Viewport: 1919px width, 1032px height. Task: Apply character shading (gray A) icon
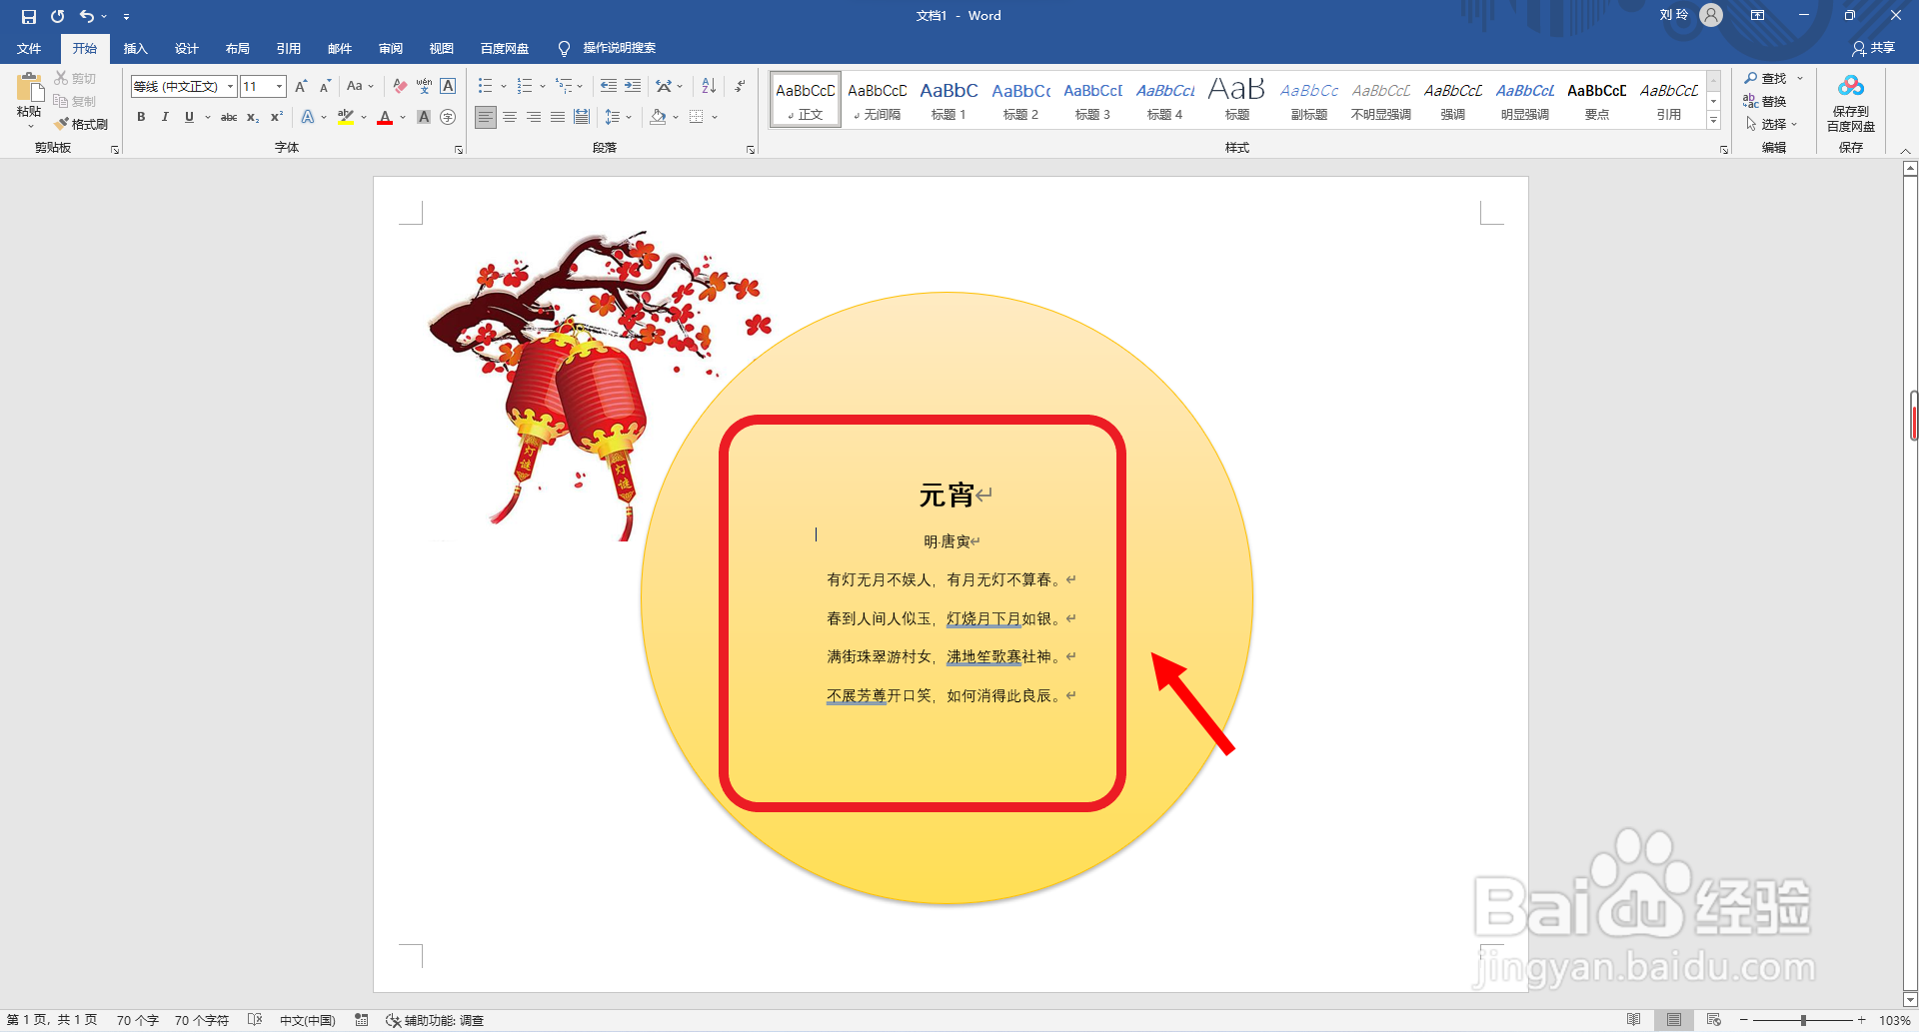[x=424, y=117]
